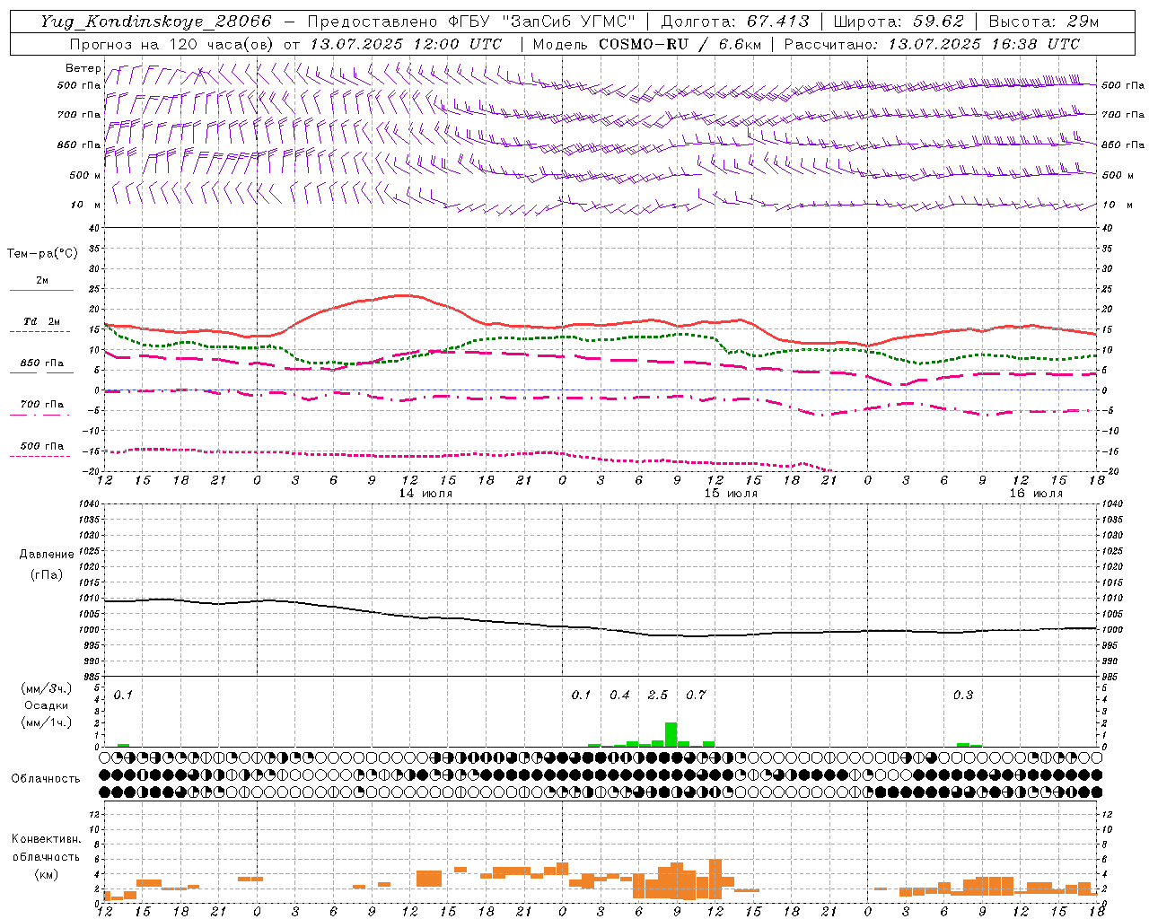Click the Td 2м legend label
This screenshot has height=919, width=1149.
[42, 321]
